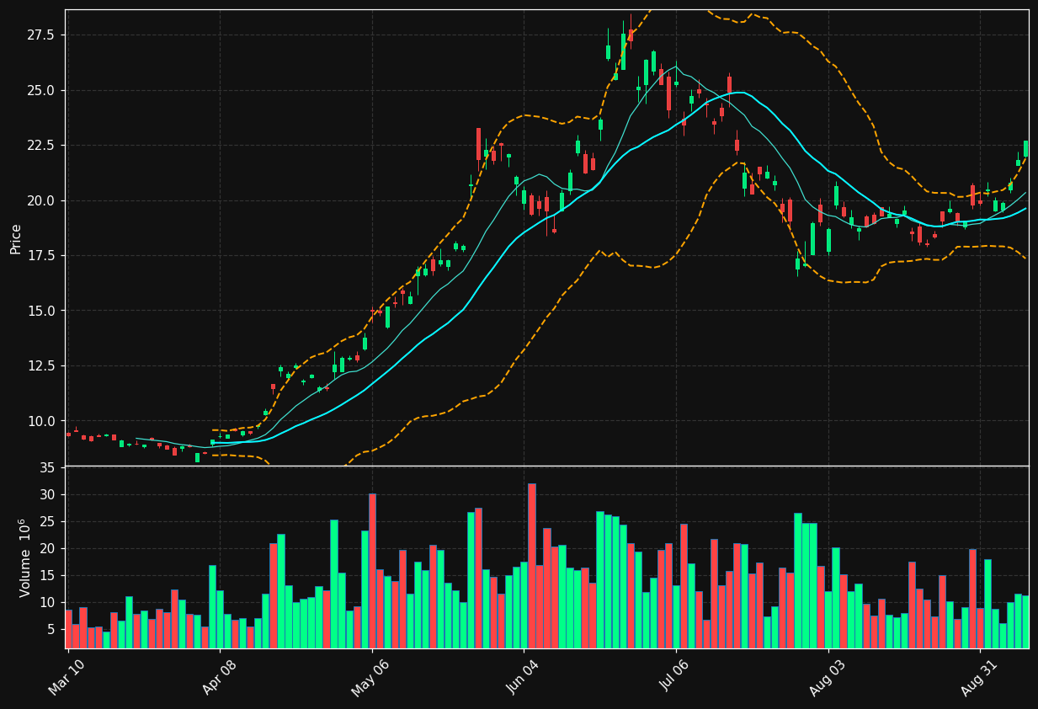Click the 20 volume axis label
This screenshot has height=709, width=1038.
(48, 548)
